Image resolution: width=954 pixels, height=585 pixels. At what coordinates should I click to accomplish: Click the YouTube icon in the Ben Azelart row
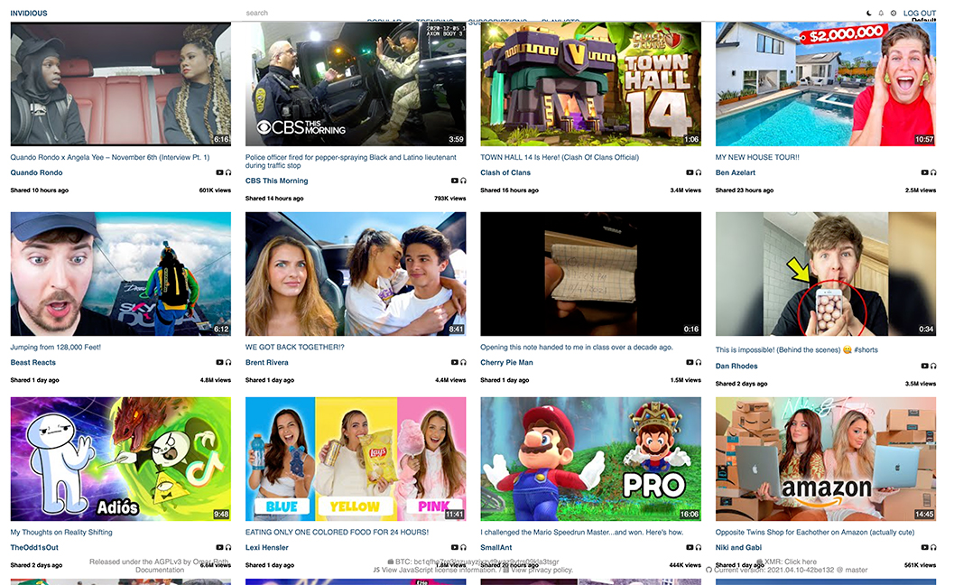point(925,172)
